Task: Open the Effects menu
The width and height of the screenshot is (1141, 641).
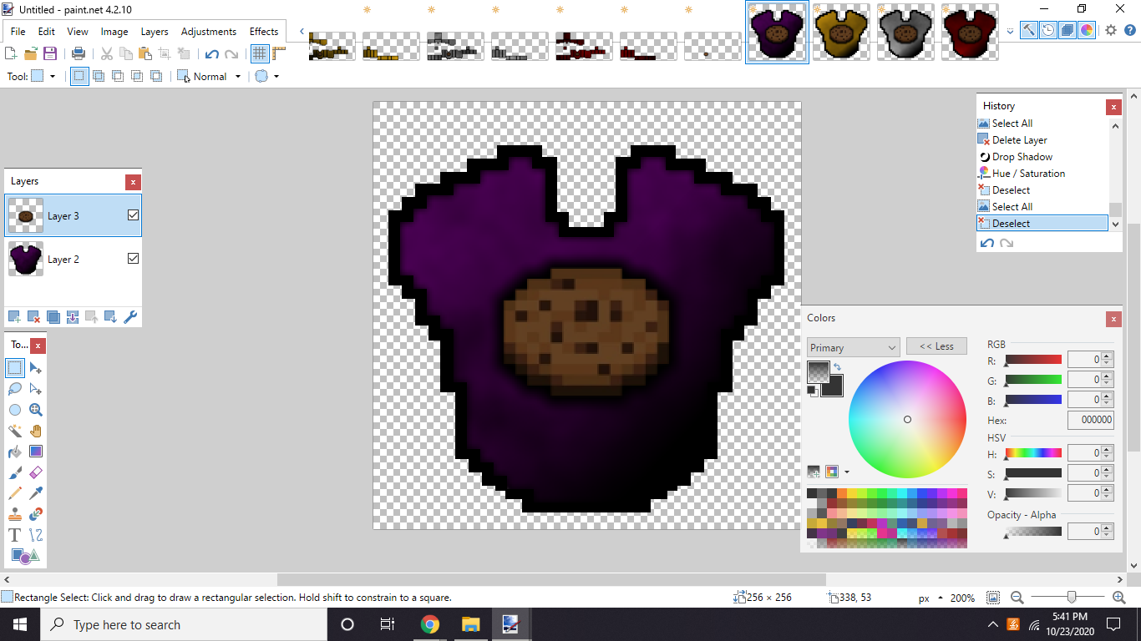Action: [x=264, y=32]
